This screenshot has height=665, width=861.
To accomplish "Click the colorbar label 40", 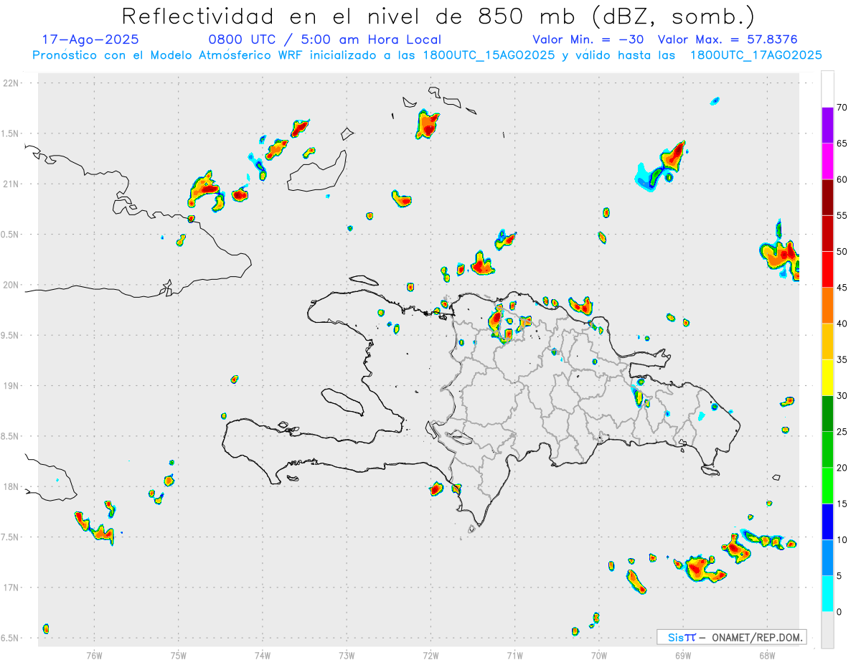I will point(842,324).
